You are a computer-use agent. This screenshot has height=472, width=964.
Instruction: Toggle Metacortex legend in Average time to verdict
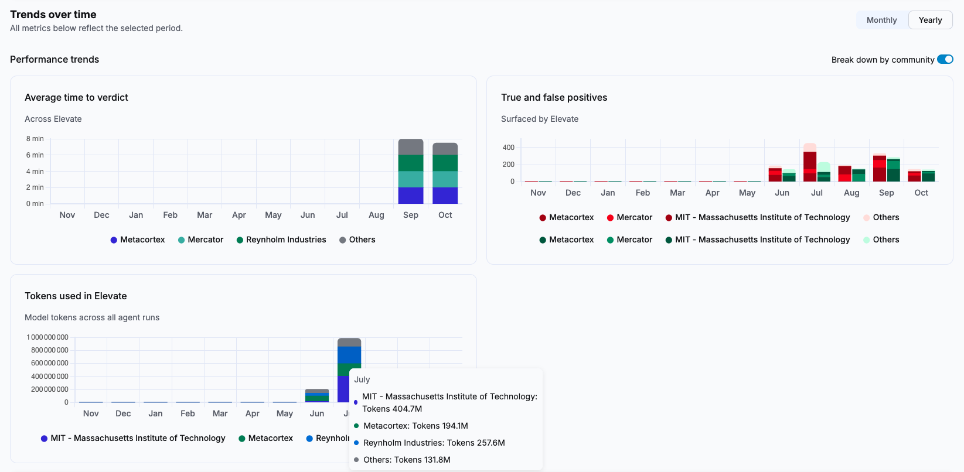tap(138, 240)
